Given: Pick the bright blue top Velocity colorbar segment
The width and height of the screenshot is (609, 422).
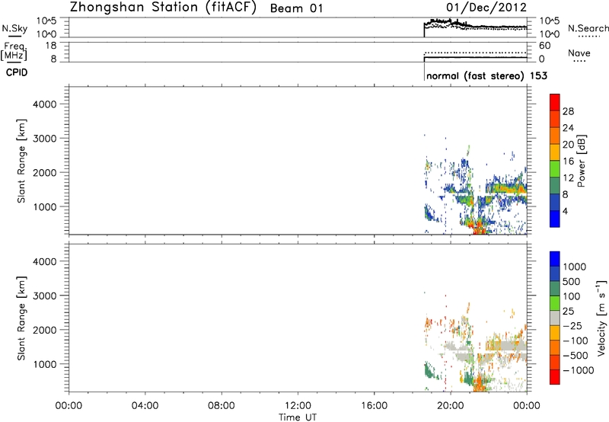Looking at the screenshot, I should click(x=555, y=259).
